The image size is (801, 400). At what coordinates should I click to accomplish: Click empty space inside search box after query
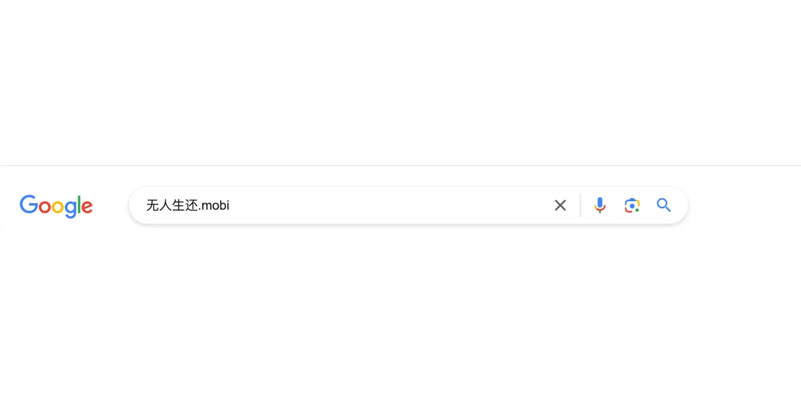[x=388, y=205]
